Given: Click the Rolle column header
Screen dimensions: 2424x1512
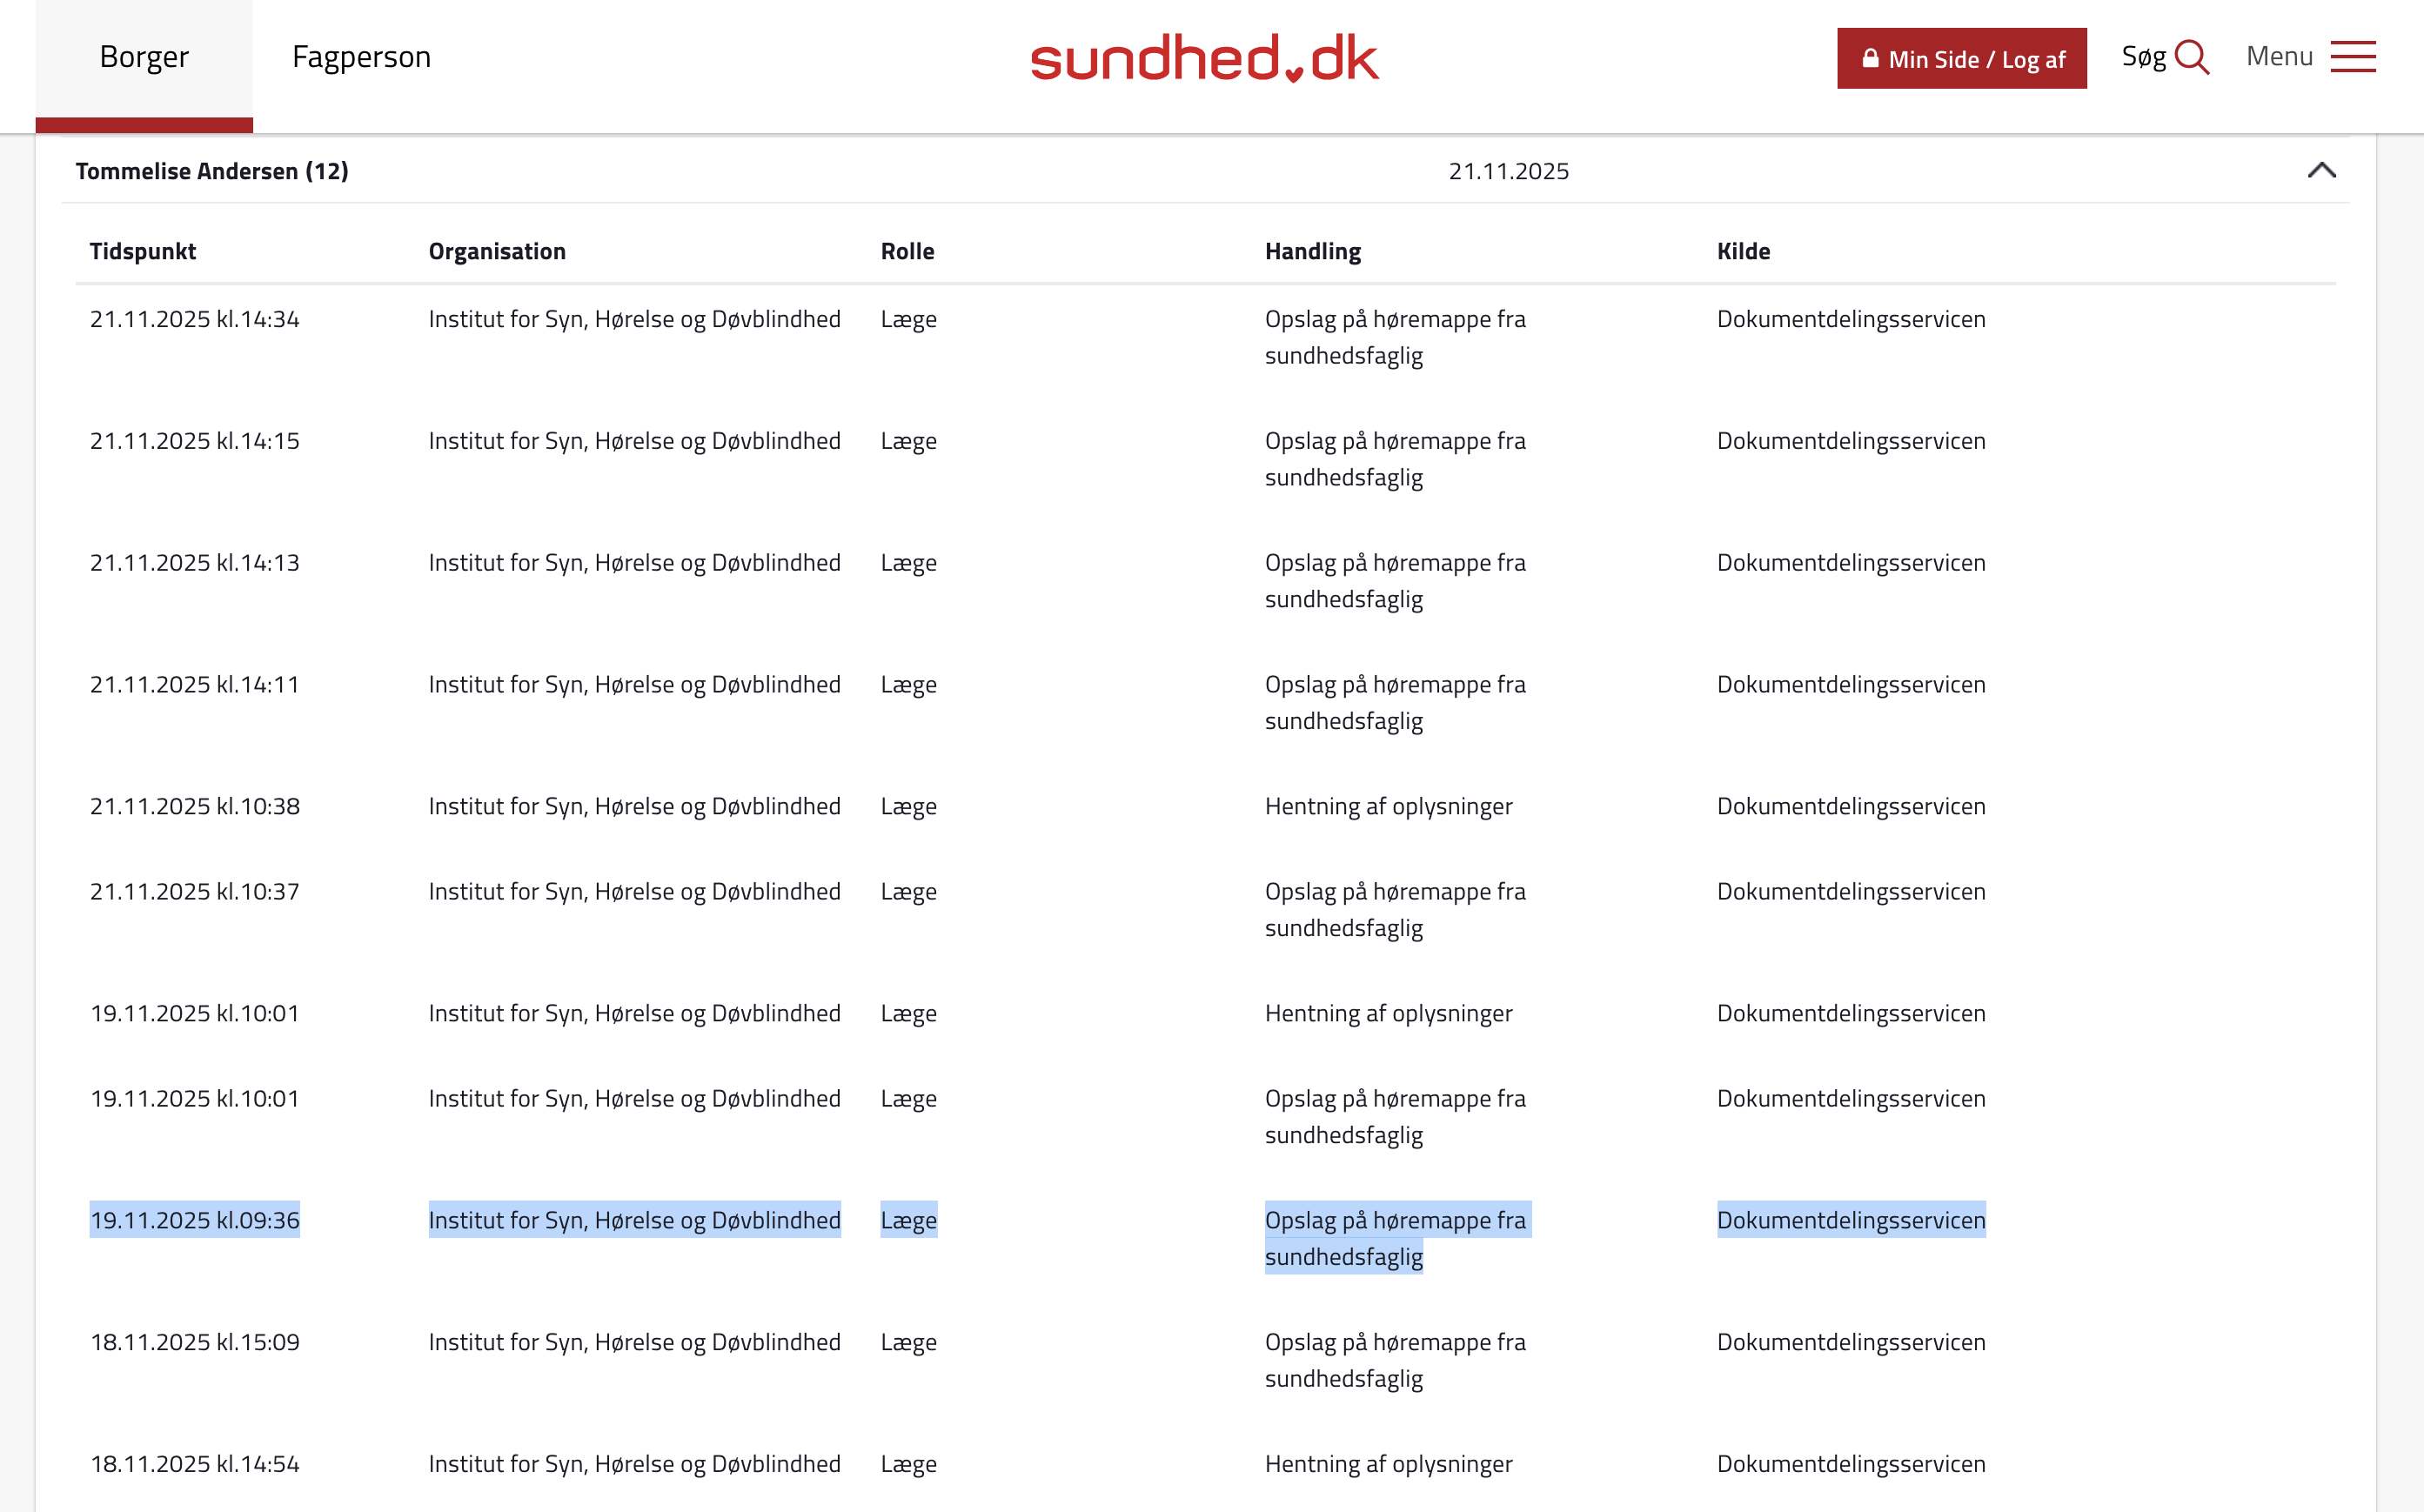Looking at the screenshot, I should [x=907, y=251].
